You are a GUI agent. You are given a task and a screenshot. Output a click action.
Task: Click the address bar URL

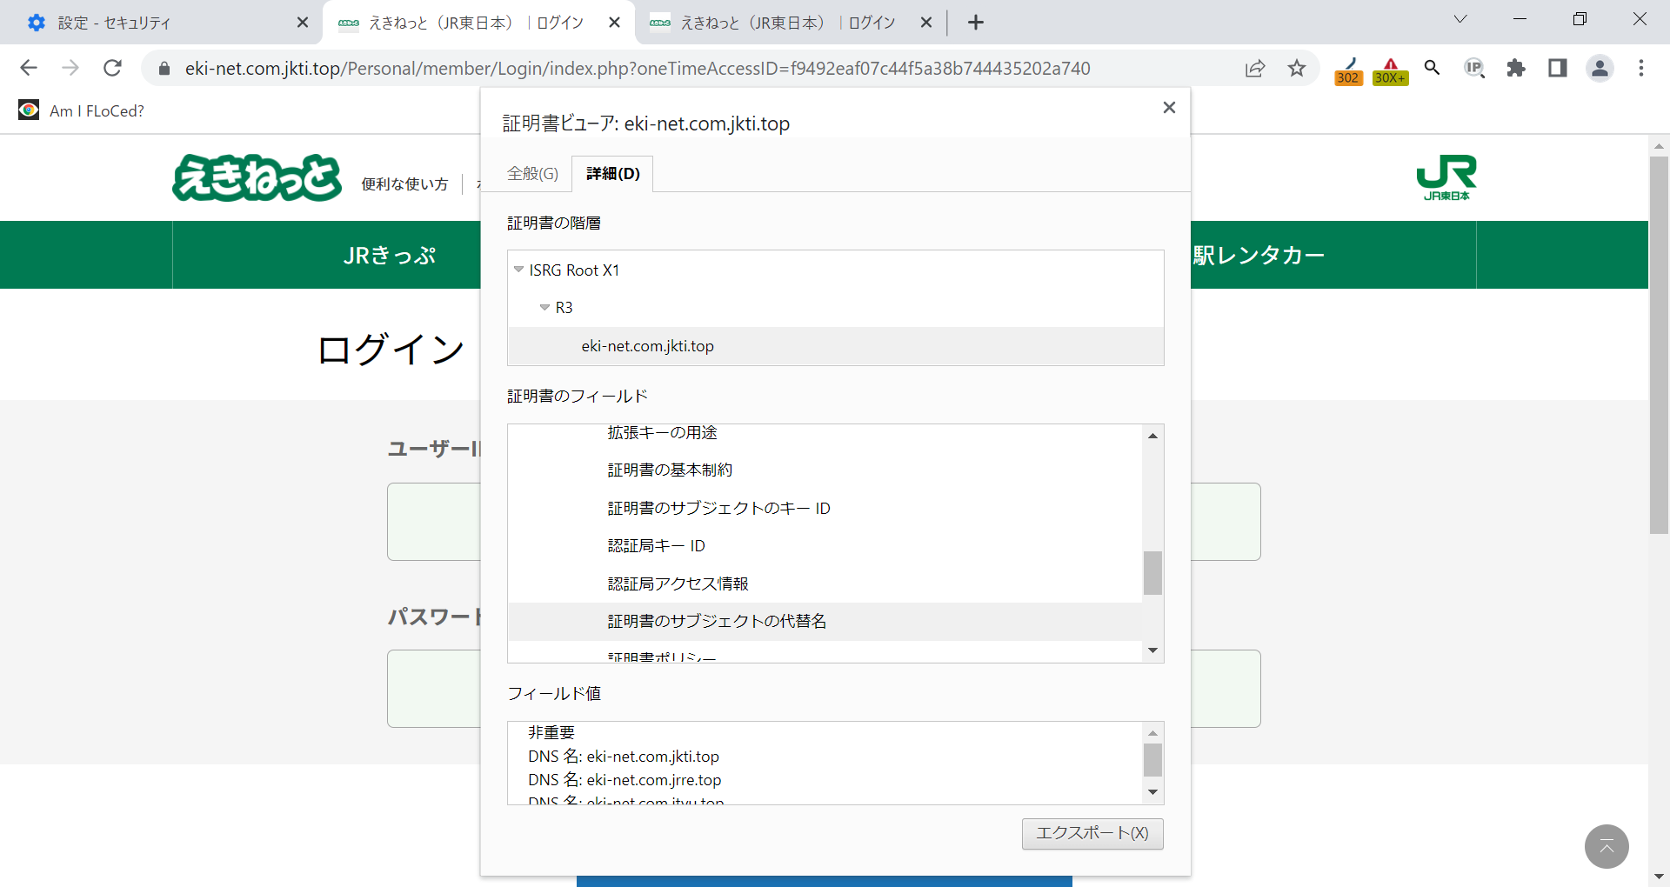638,69
